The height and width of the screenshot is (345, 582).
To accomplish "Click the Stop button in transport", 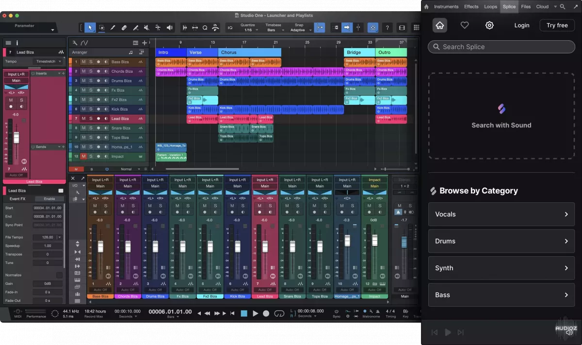I will click(244, 313).
